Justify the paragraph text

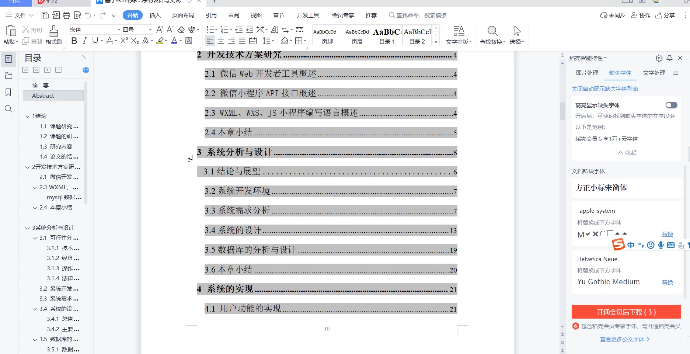[x=242, y=41]
